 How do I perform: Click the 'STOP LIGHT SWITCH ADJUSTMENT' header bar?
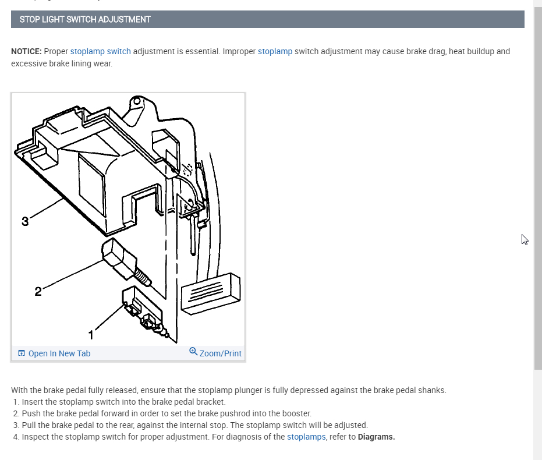(268, 19)
